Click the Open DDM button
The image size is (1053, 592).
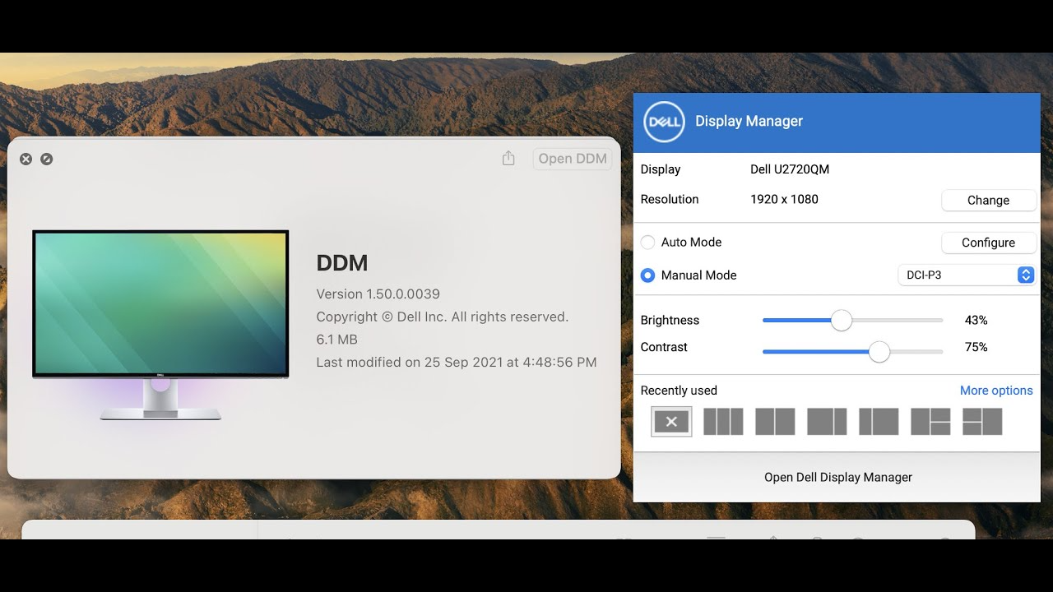[x=573, y=159]
